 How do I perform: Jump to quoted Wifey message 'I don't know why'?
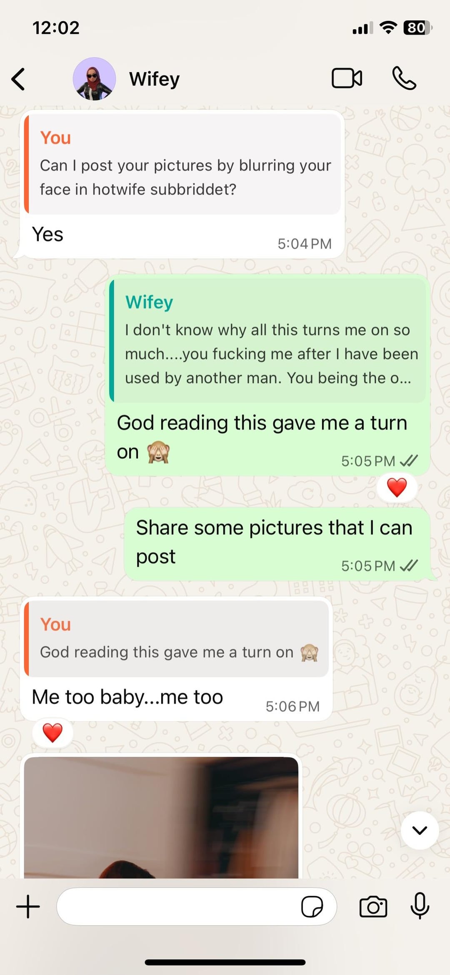267,340
